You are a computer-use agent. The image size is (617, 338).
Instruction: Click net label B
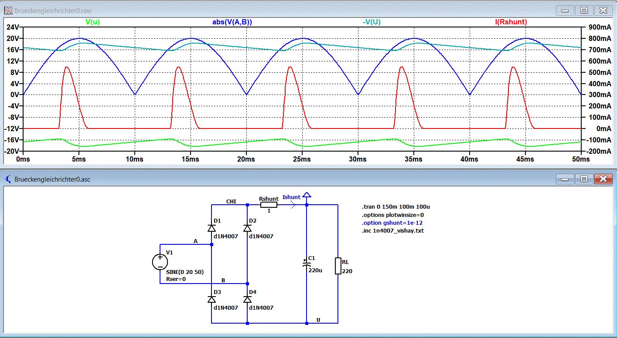pos(223,280)
